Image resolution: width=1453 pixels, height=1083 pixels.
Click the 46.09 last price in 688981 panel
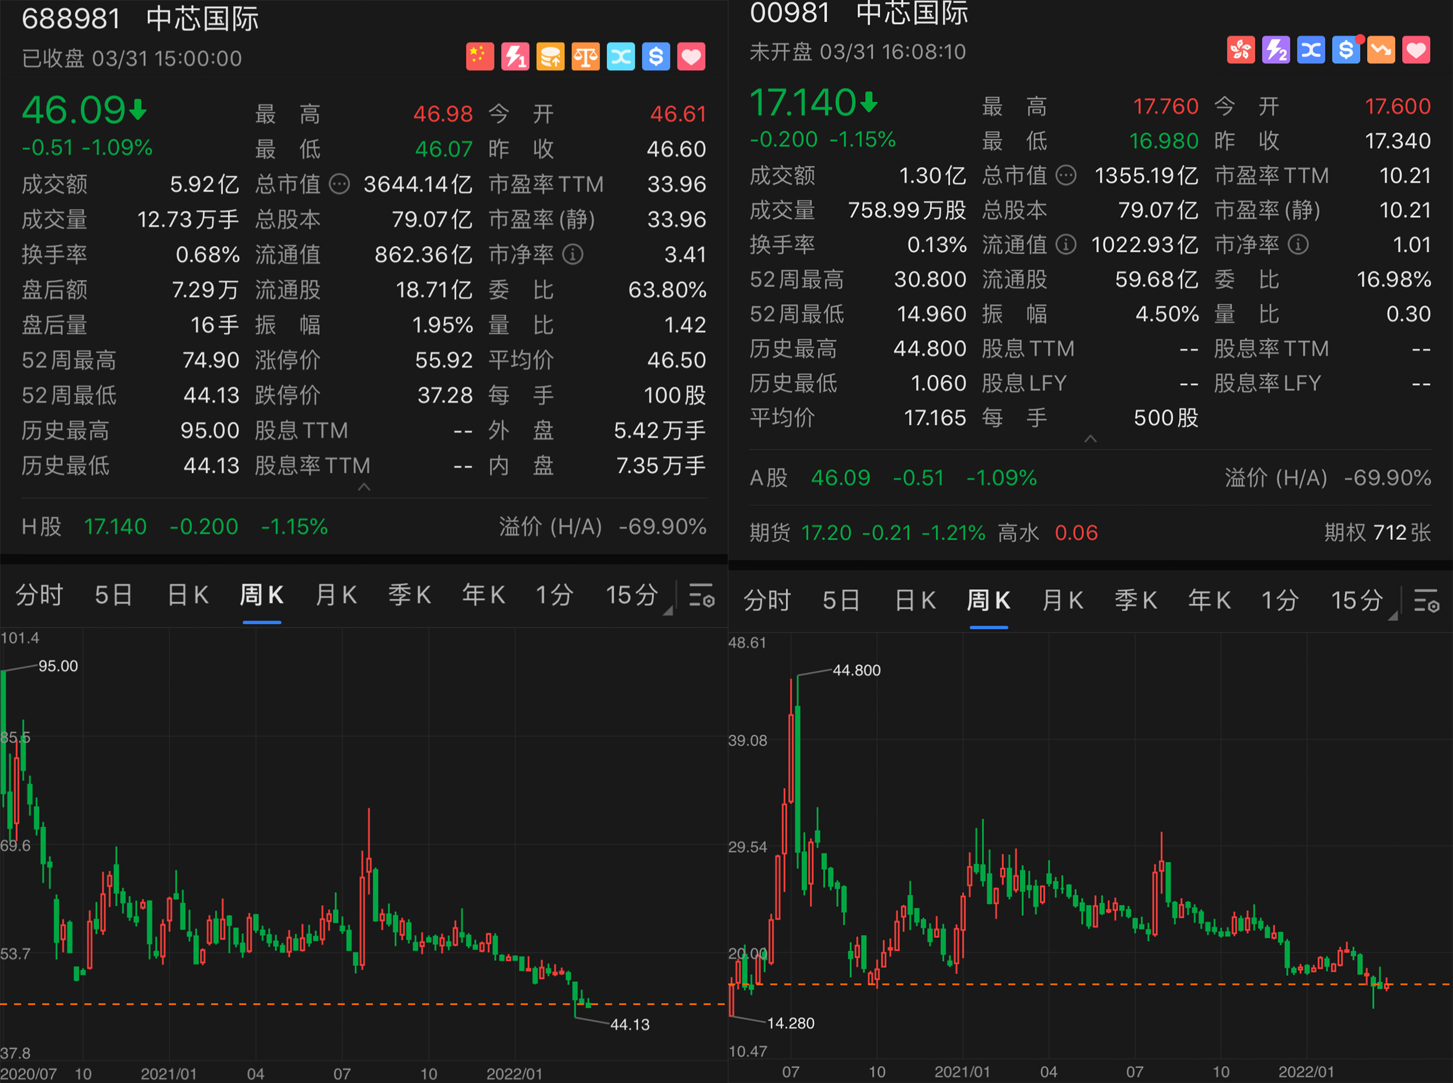84,110
